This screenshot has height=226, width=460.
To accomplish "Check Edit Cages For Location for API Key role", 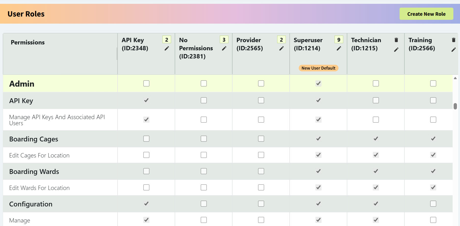I will [146, 155].
